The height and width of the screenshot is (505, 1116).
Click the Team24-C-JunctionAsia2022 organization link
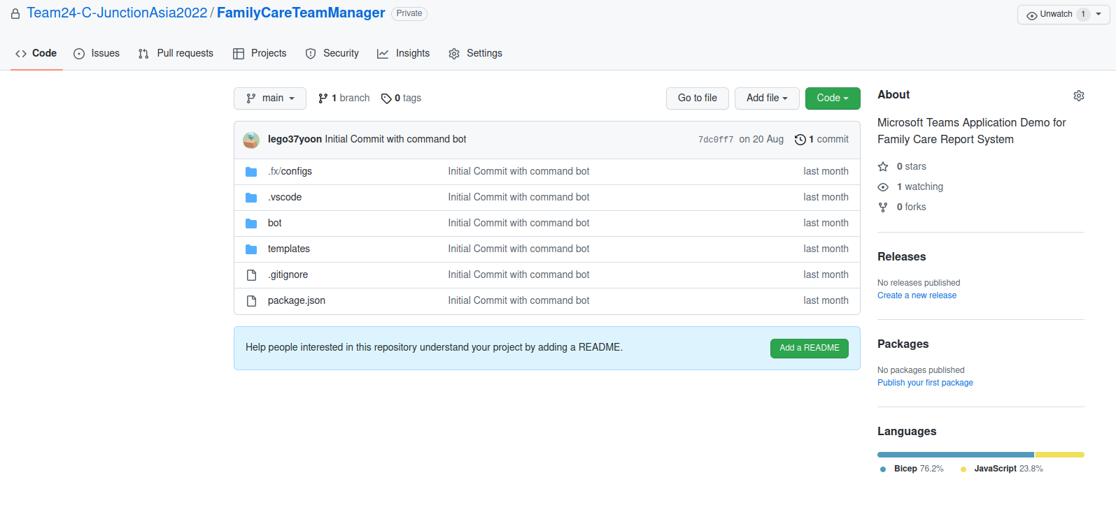[x=117, y=13]
